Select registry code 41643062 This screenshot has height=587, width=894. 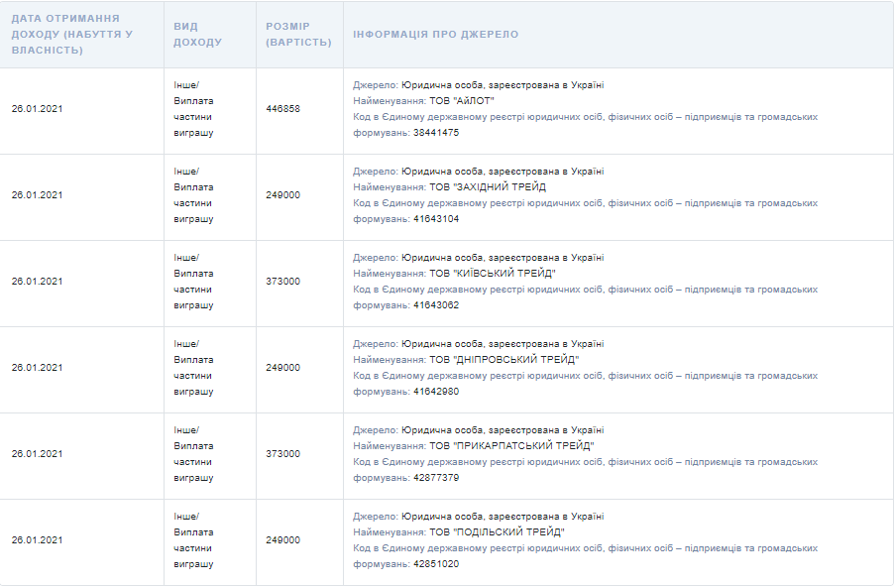pyautogui.click(x=436, y=304)
